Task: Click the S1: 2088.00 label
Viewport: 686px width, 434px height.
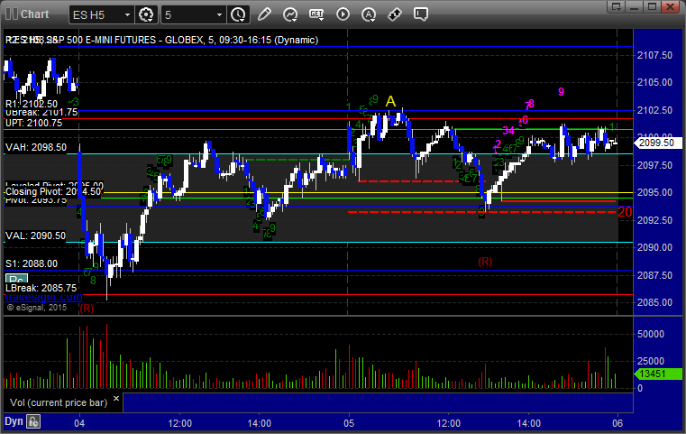Action: (x=32, y=263)
